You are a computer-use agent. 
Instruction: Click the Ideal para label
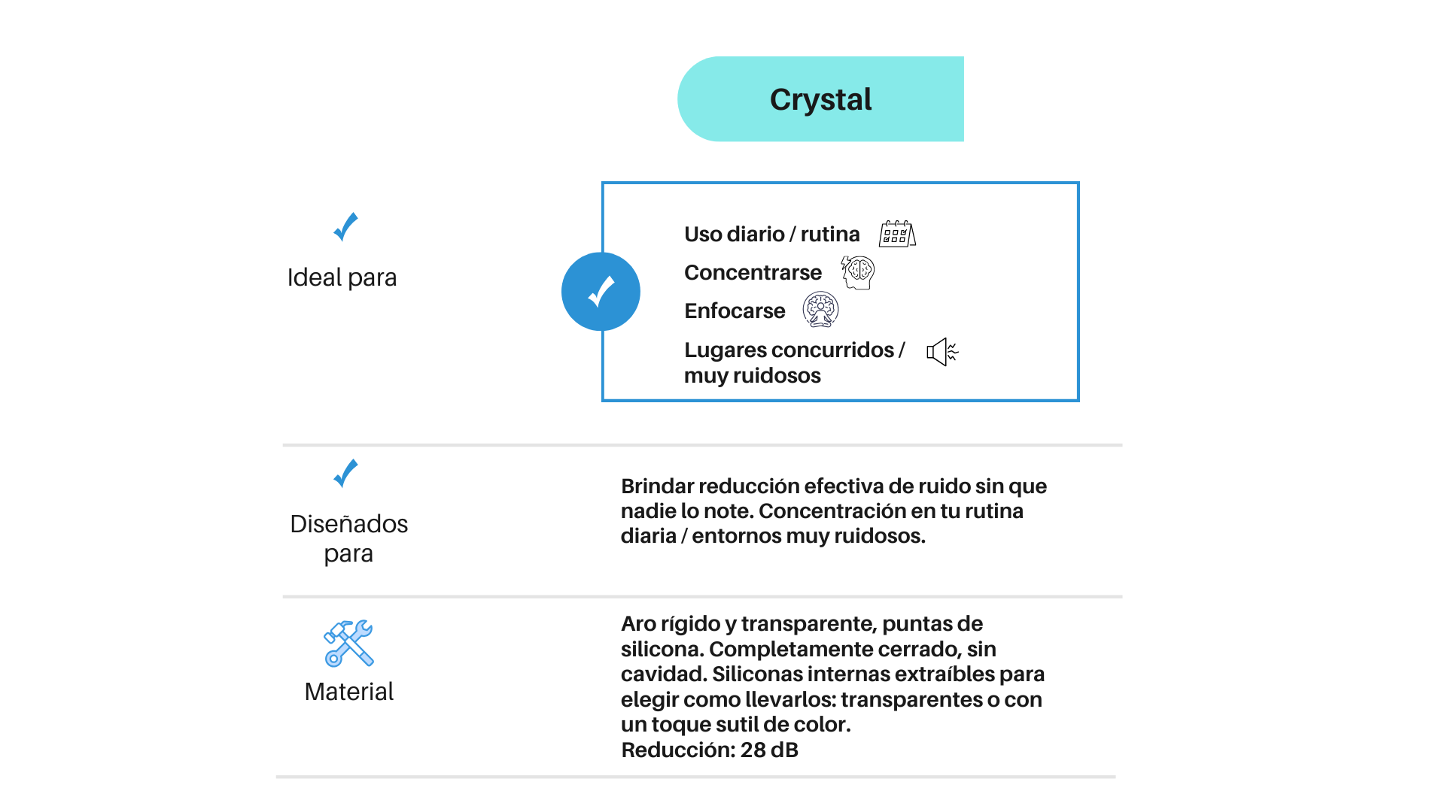(342, 277)
